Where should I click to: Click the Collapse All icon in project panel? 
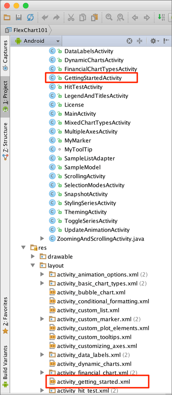(x=140, y=41)
